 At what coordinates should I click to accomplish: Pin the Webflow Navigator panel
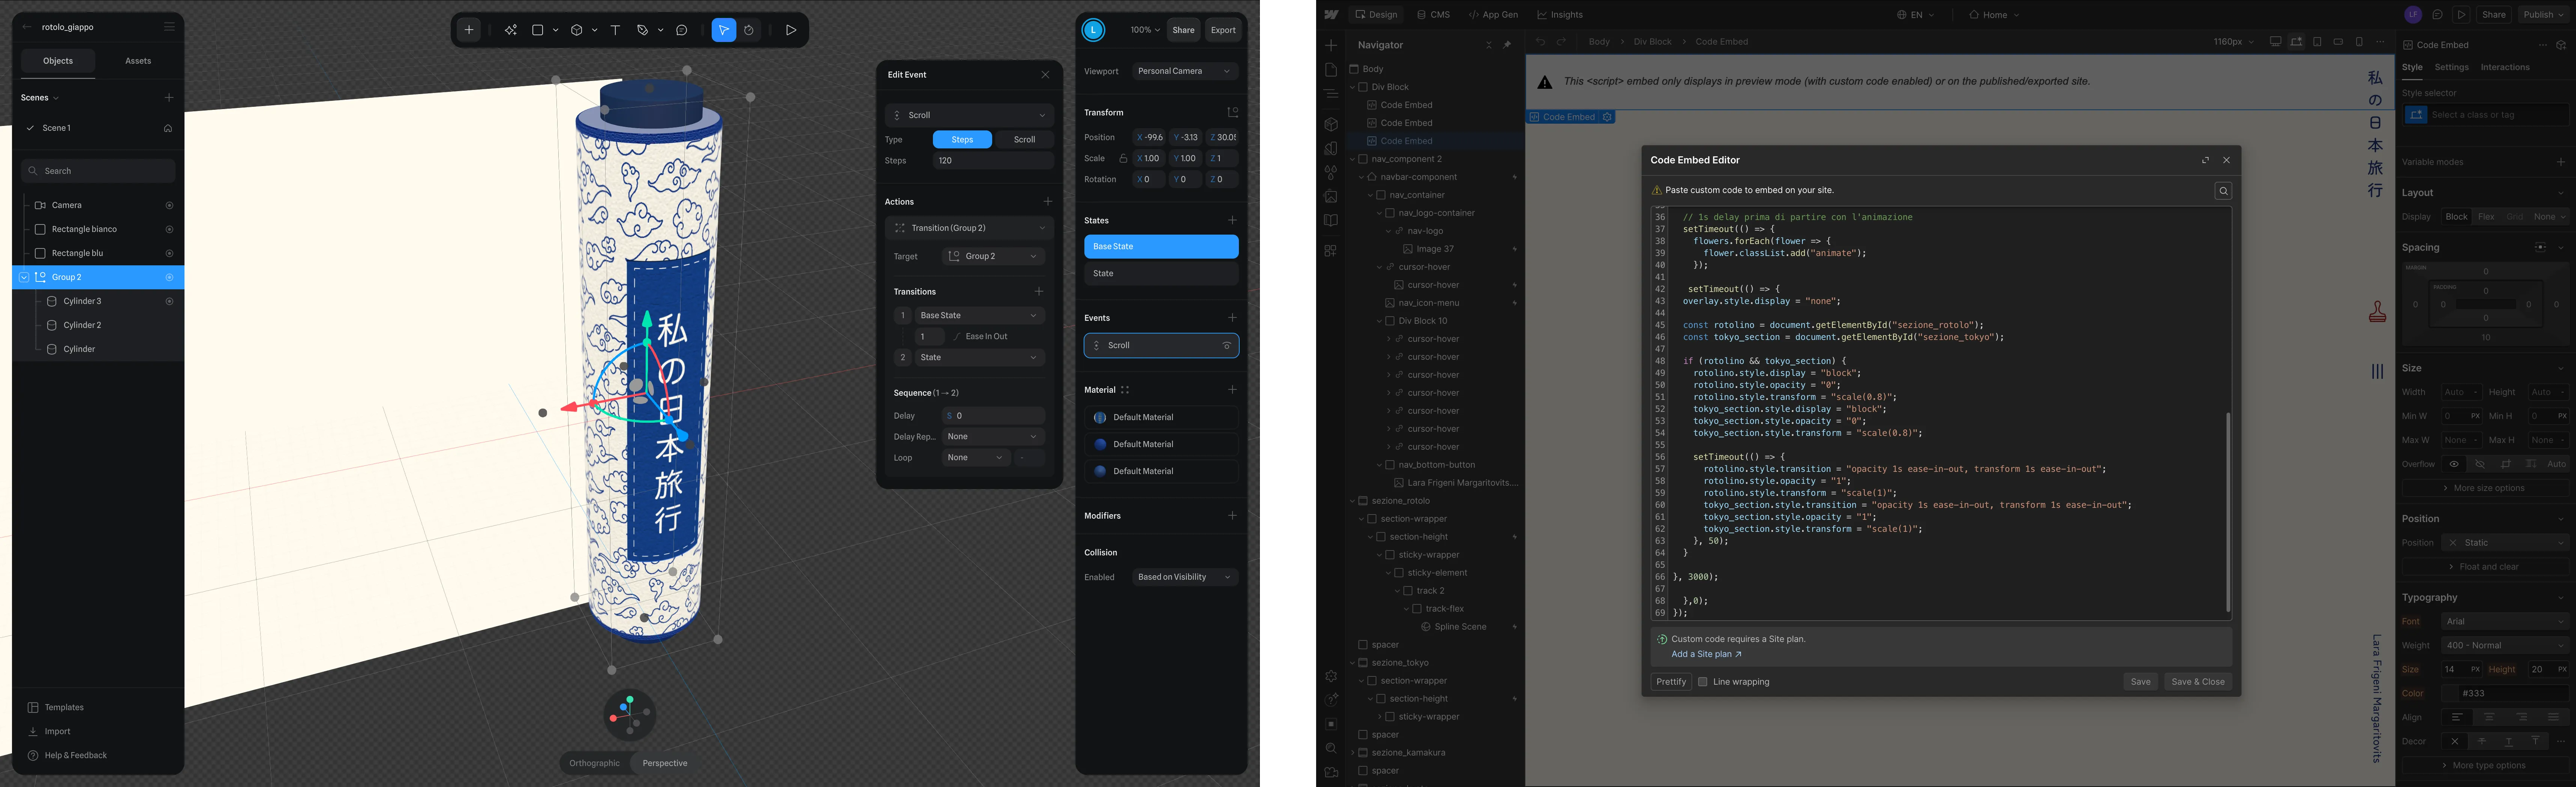coord(1507,45)
